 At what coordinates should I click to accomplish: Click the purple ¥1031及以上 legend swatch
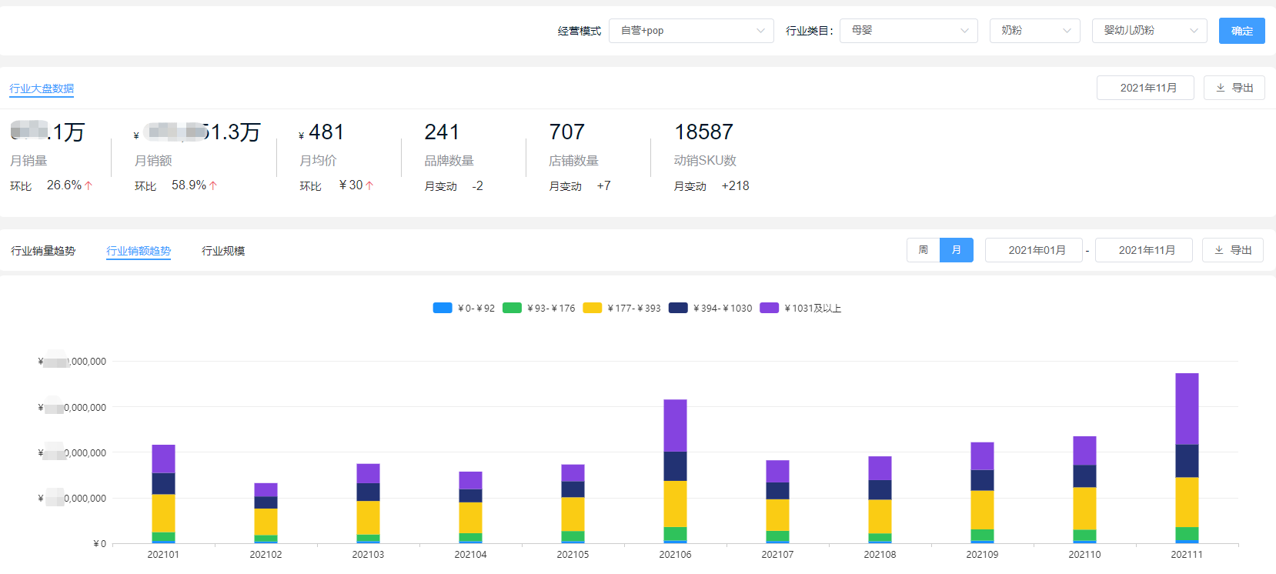click(x=769, y=308)
